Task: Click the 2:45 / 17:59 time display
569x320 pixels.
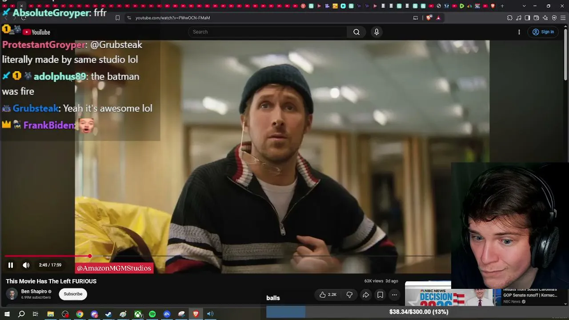Action: 50,265
